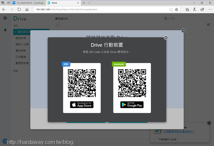Select 與我共用 in the sidebar
214x146 pixels.
coord(21,38)
